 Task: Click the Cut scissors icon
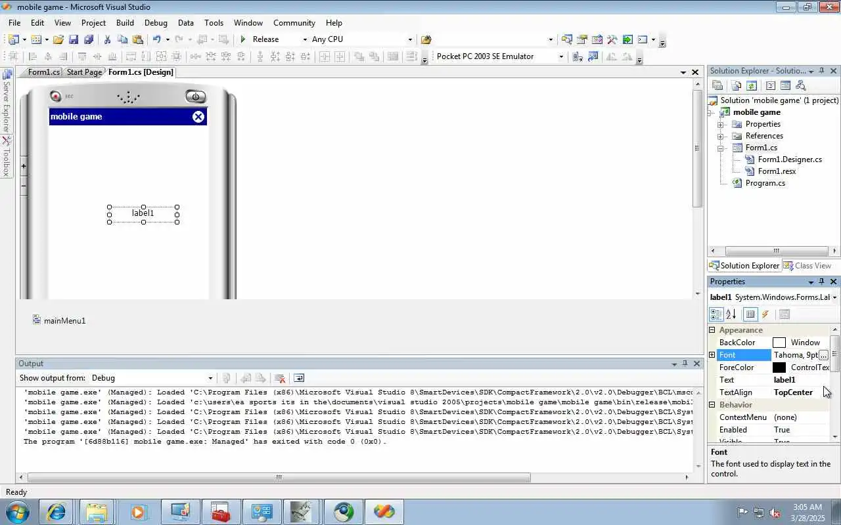(107, 39)
